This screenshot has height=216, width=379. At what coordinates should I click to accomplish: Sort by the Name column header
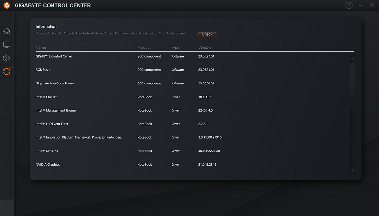click(41, 47)
